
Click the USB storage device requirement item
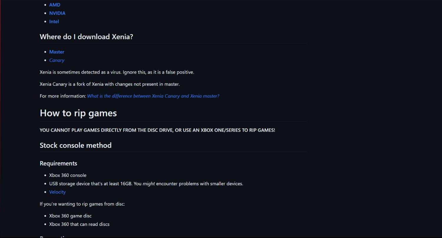coord(146,184)
